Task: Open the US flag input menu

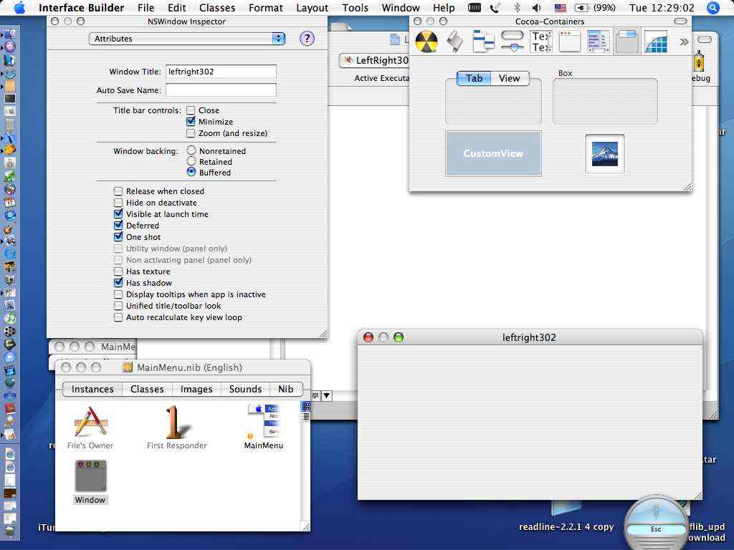Action: point(561,8)
